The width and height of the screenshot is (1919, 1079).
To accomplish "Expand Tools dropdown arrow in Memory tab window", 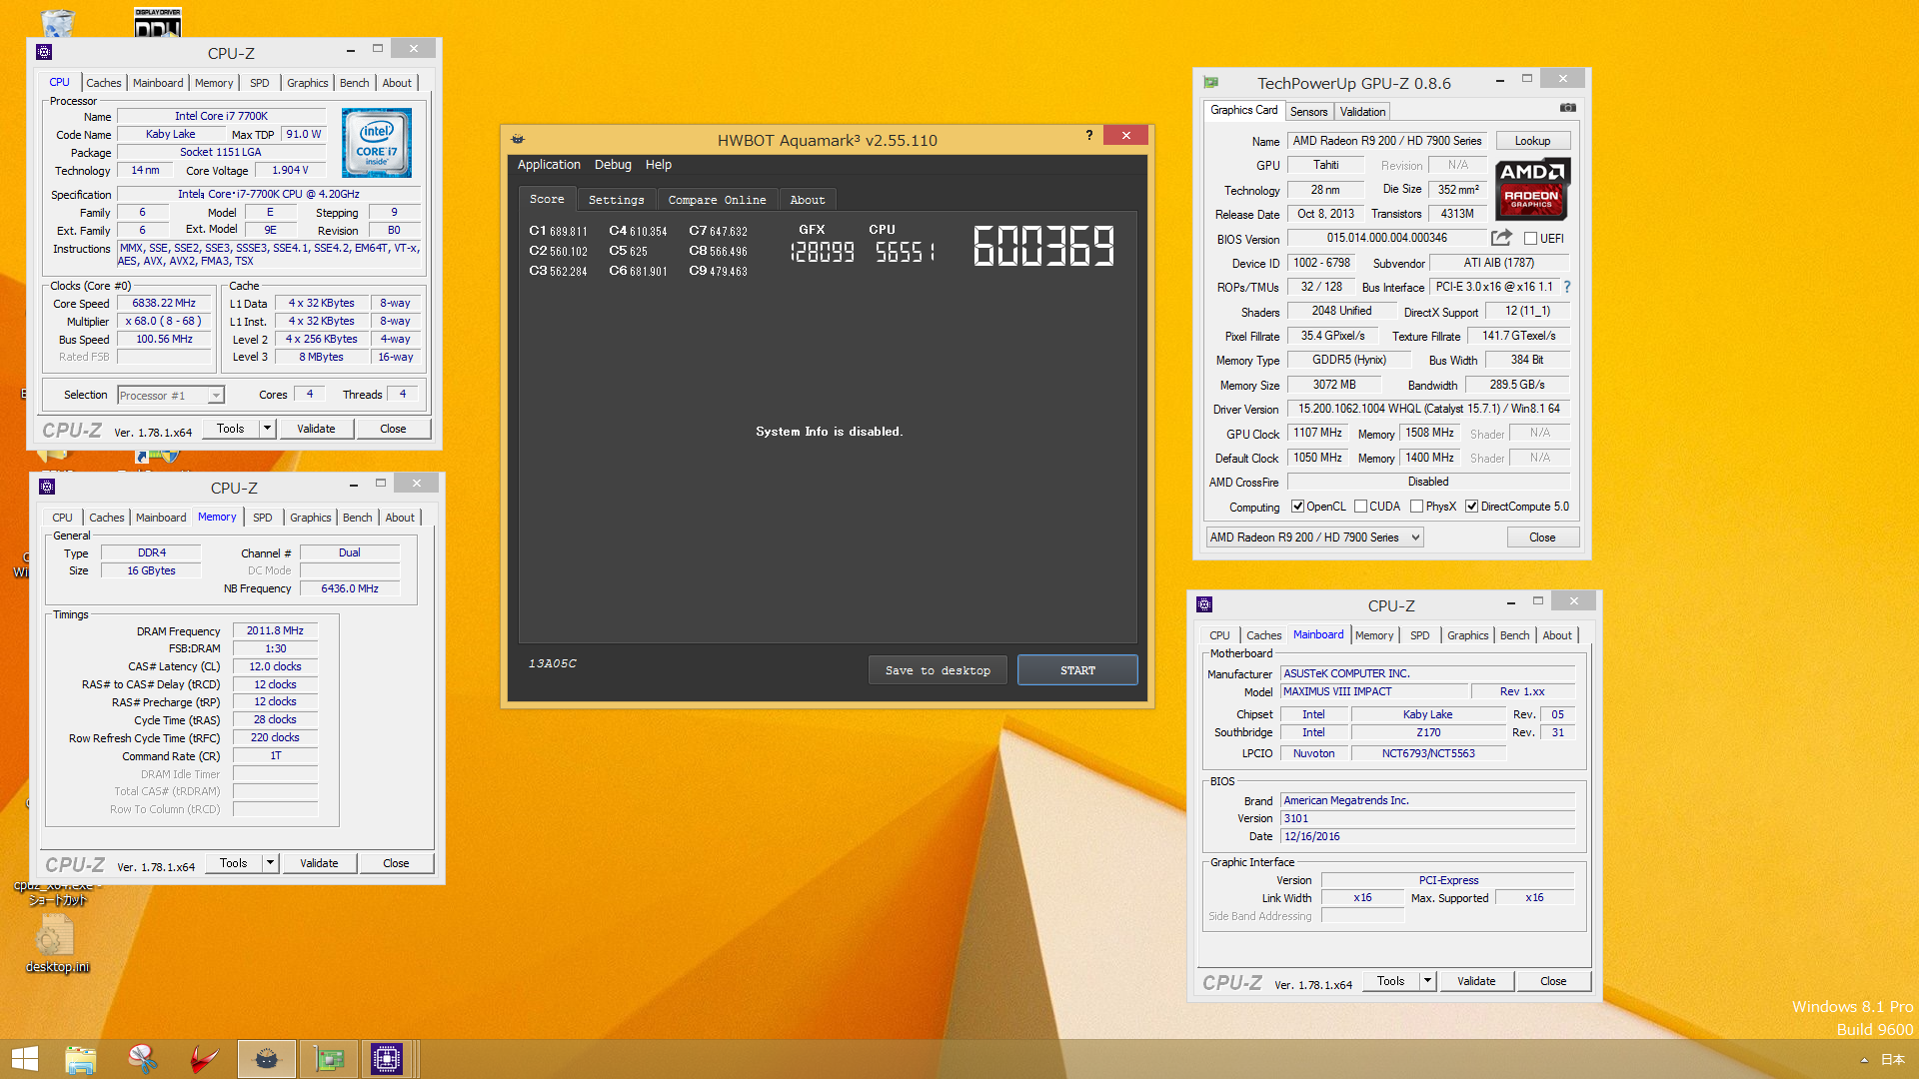I will (x=270, y=863).
